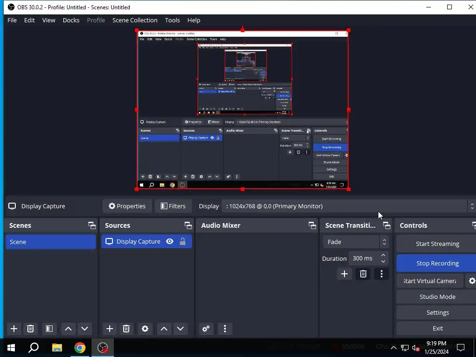Open the Filters button in source toolbar

coord(173,206)
